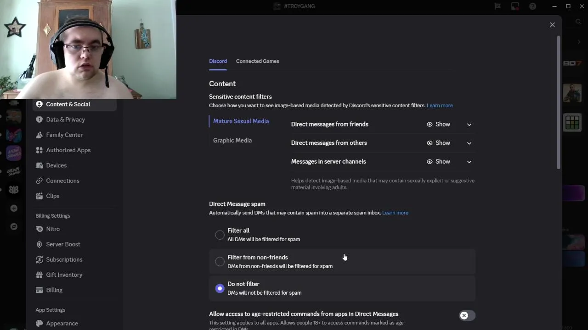This screenshot has height=330, width=588.
Task: Open Family Center settings
Action: pyautogui.click(x=74, y=135)
